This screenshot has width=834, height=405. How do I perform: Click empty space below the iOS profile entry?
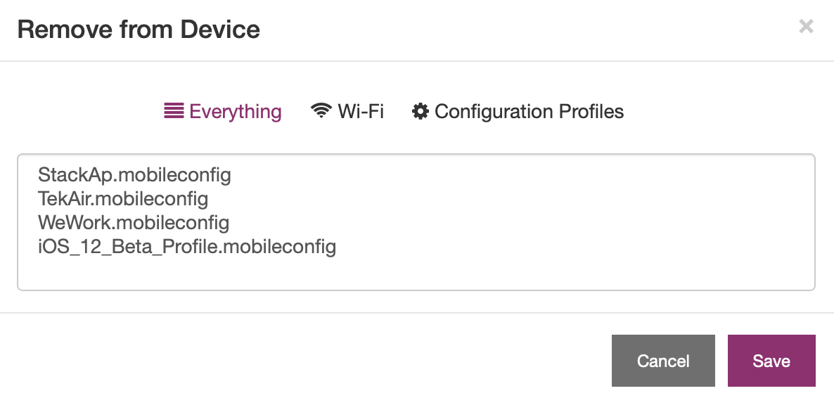[416, 274]
